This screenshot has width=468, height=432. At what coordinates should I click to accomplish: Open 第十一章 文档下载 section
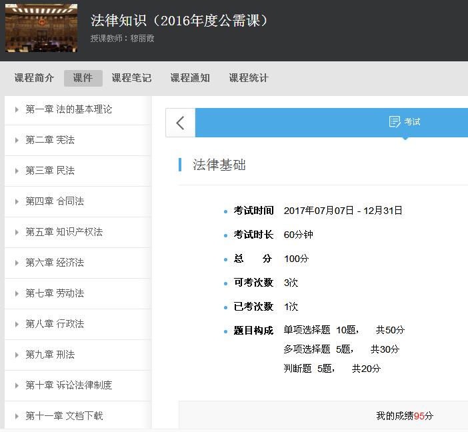pyautogui.click(x=64, y=416)
